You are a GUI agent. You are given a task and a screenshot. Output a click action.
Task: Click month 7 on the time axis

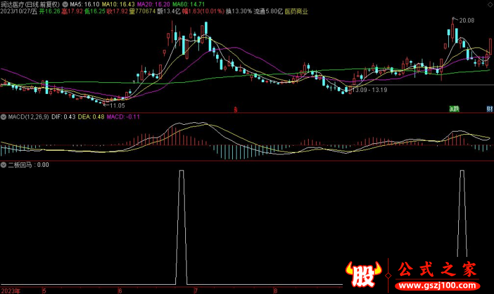tap(196, 290)
